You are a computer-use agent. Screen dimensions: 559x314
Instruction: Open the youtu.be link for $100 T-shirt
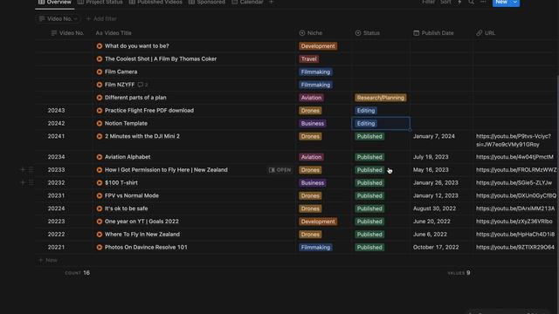click(x=514, y=182)
